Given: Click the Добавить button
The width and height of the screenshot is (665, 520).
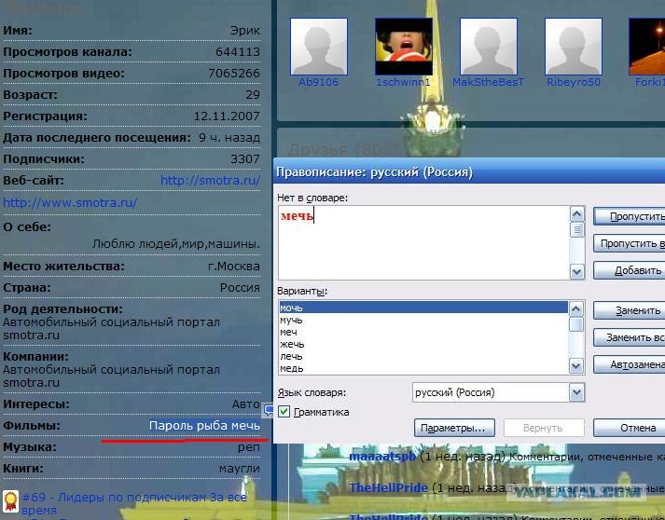Looking at the screenshot, I should 629,270.
